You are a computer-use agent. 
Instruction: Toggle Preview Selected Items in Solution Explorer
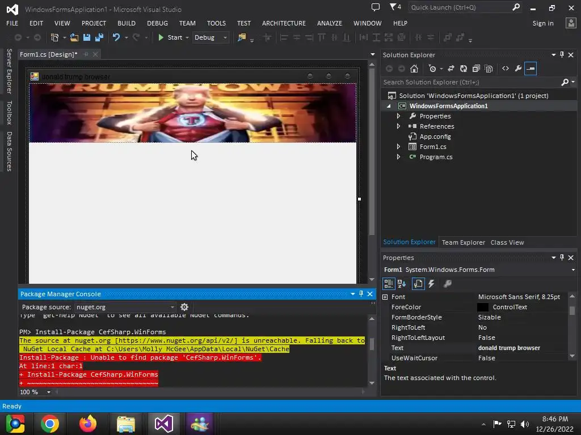point(531,69)
